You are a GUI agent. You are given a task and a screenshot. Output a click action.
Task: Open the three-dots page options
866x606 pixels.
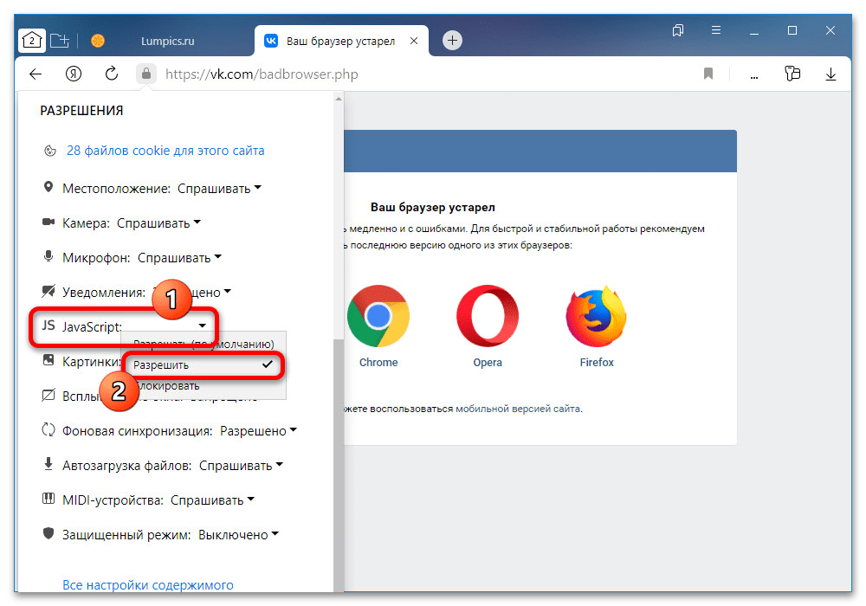pos(754,77)
